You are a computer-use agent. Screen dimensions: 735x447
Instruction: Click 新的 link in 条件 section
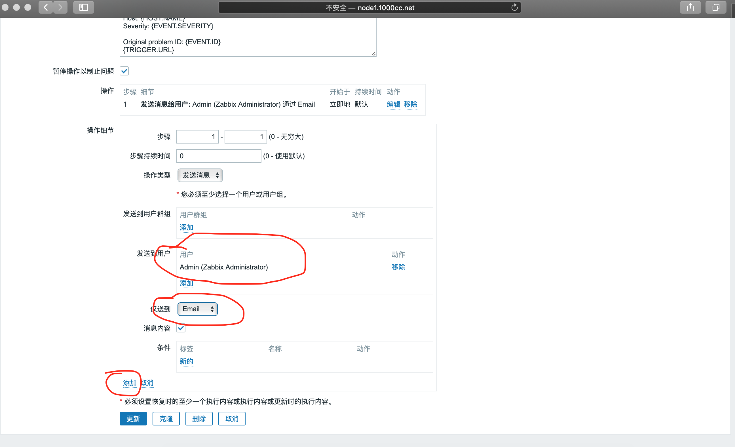coord(186,361)
